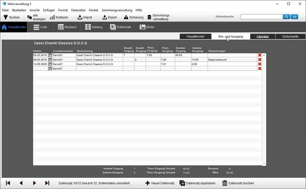Click the Import toolbar icon
Screen dimensions: 306x189
[80, 17]
